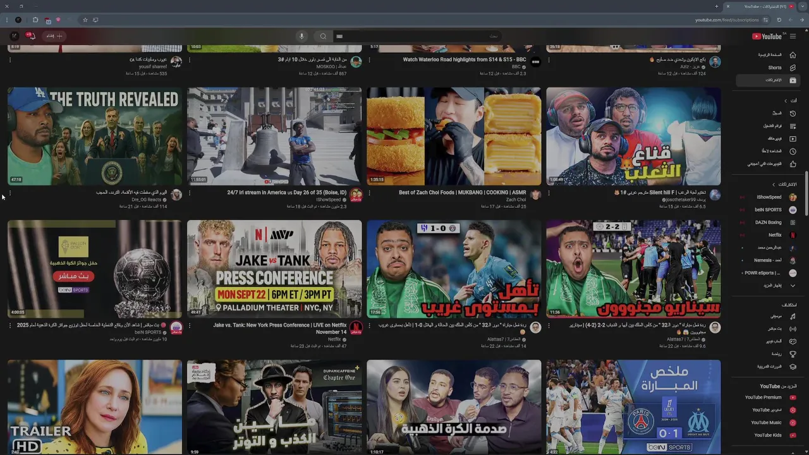This screenshot has width=809, height=455.
Task: Open Nemesis channel in sidebar
Action: (x=769, y=260)
